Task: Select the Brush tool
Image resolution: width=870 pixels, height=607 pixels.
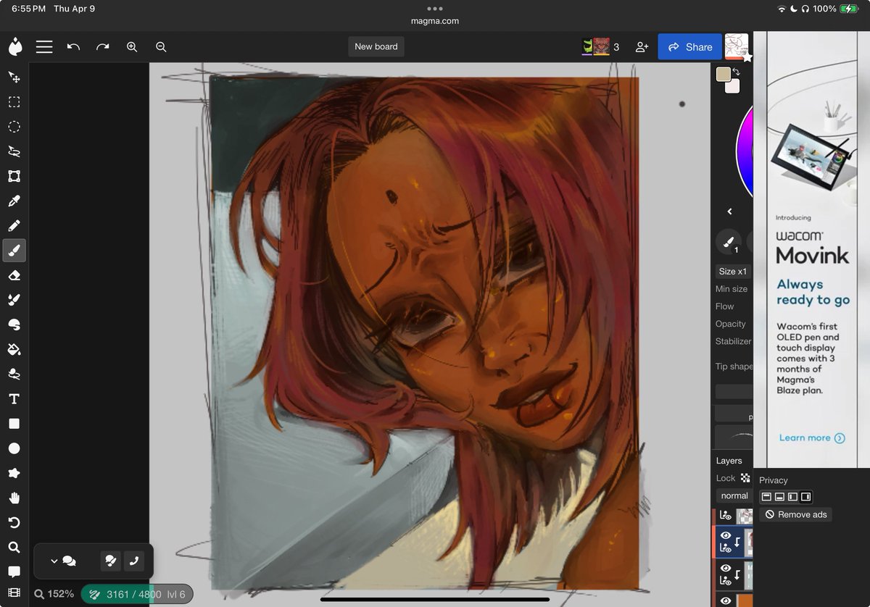Action: coord(14,251)
